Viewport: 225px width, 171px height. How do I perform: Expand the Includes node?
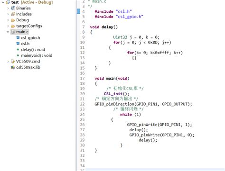pos(8,14)
